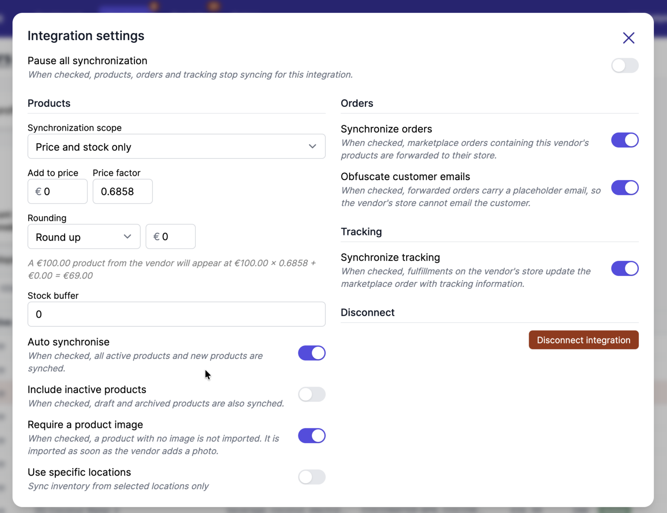Click the Orders section heading
667x513 pixels.
357,103
